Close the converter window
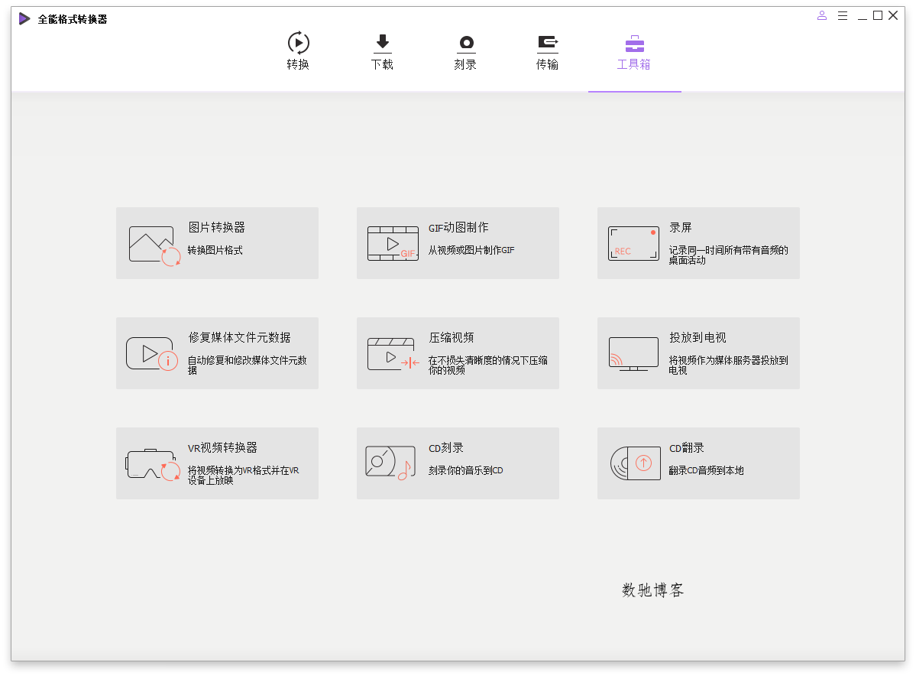 (893, 15)
